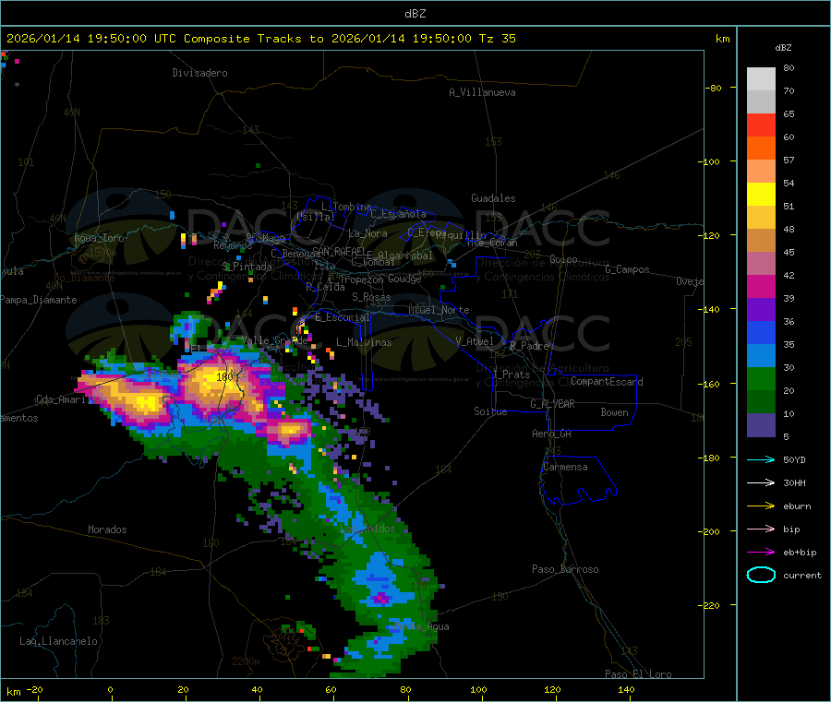Screen dimensions: 831x702
Task: Select the slate 10-5 dBZ color band
Action: point(761,425)
